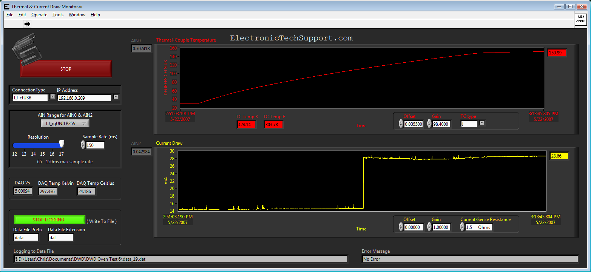This screenshot has height=272, width=591.
Task: Open the TC type dropdown arrow
Action: [481, 123]
